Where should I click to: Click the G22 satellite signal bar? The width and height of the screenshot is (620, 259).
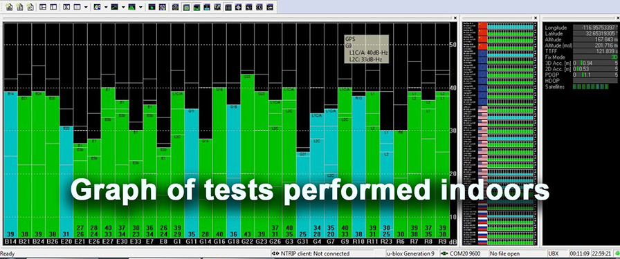[248, 155]
